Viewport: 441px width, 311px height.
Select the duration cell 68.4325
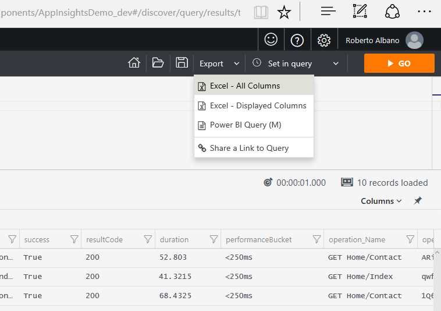[175, 295]
